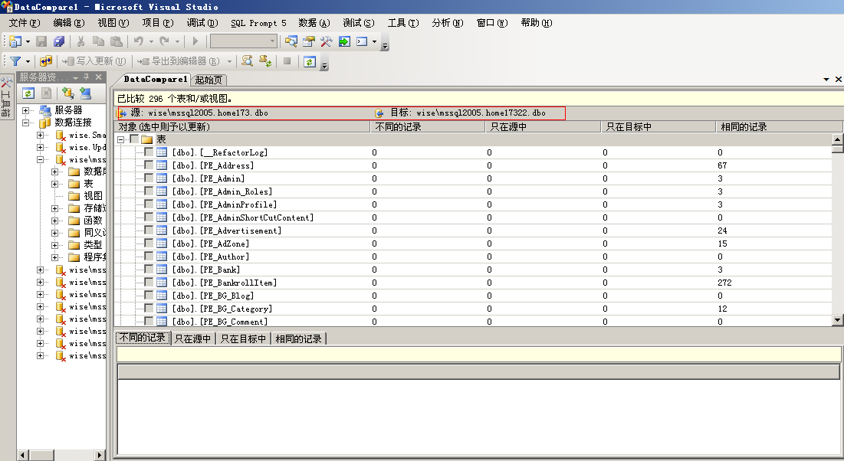Switch to the 起始页 tab
Screen dimensions: 844x461
(209, 80)
